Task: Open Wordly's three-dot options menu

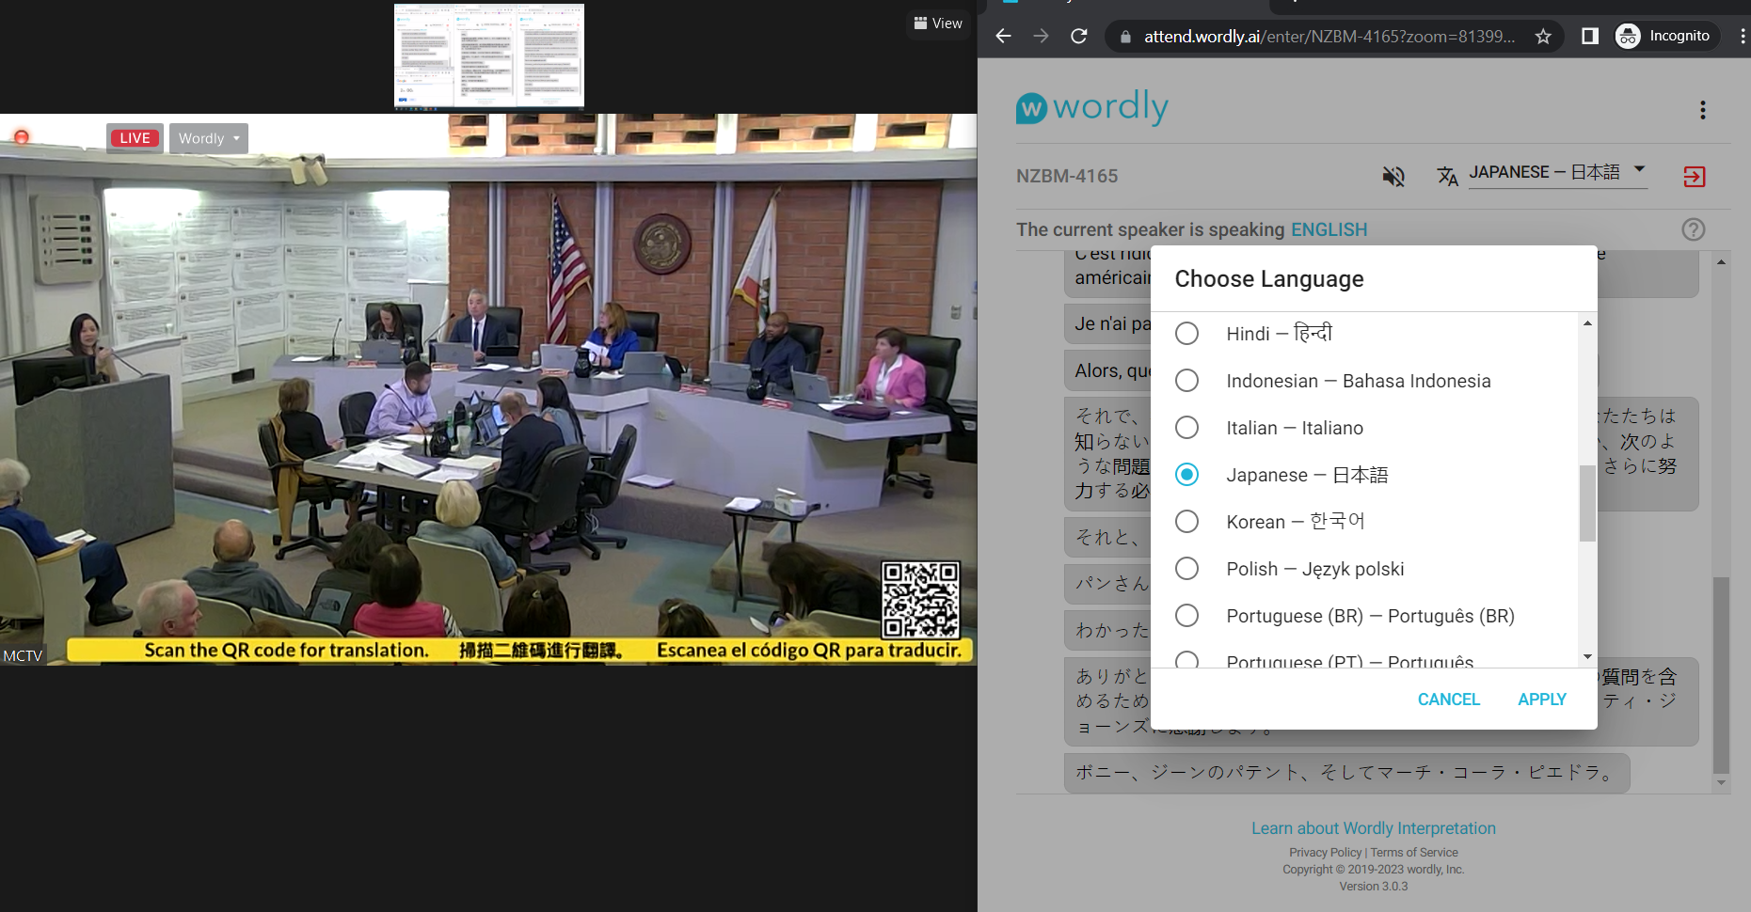Action: coord(1703,110)
